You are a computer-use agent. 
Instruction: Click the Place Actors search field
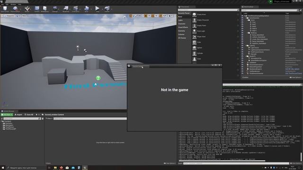point(208,10)
